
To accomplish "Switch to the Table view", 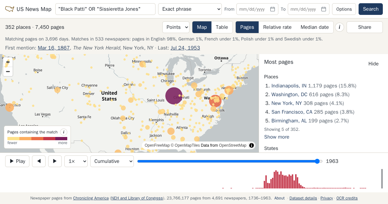I will (x=222, y=27).
